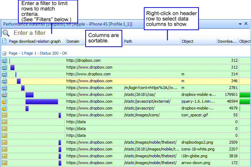Screen dimensions: 251x167
Task: Click JS icon of /static/javascript/ dropbox-mobile row
Action: pos(4,108)
